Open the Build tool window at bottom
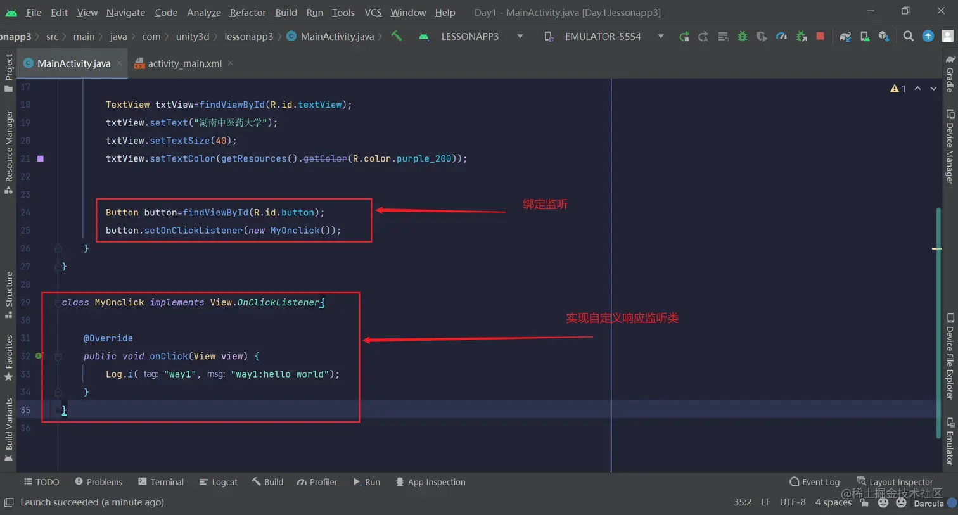Screen dimensions: 958x515 pos(267,482)
